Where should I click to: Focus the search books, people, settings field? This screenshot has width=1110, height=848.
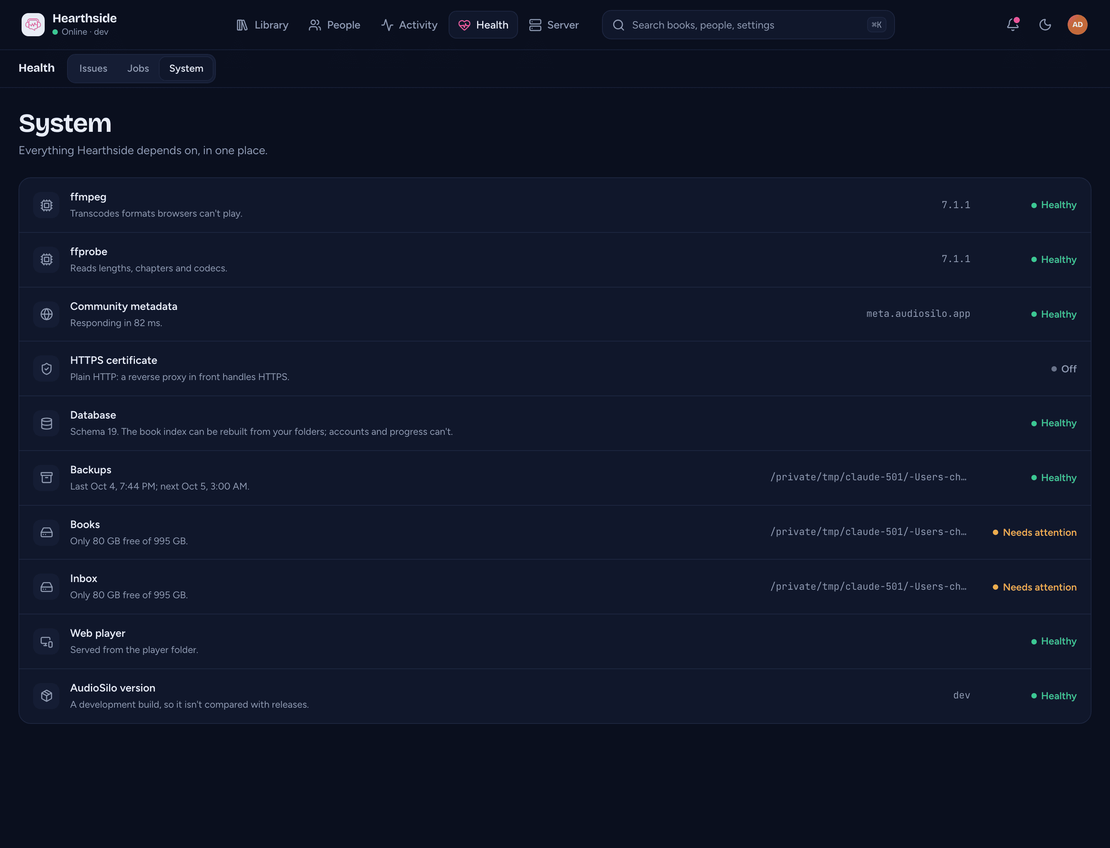[748, 25]
